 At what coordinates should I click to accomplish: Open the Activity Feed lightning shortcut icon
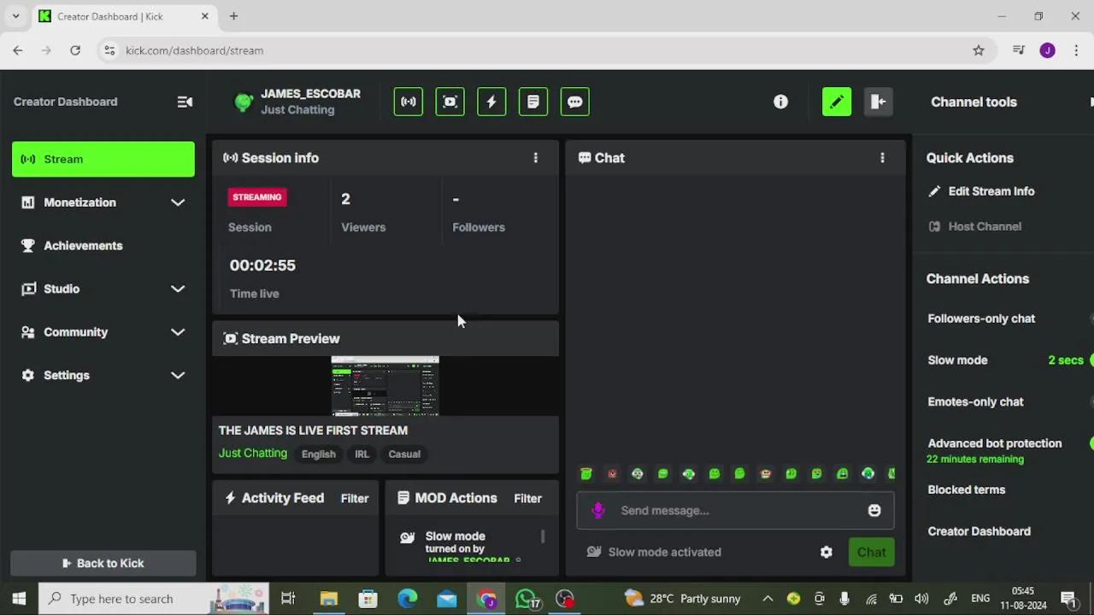(491, 102)
